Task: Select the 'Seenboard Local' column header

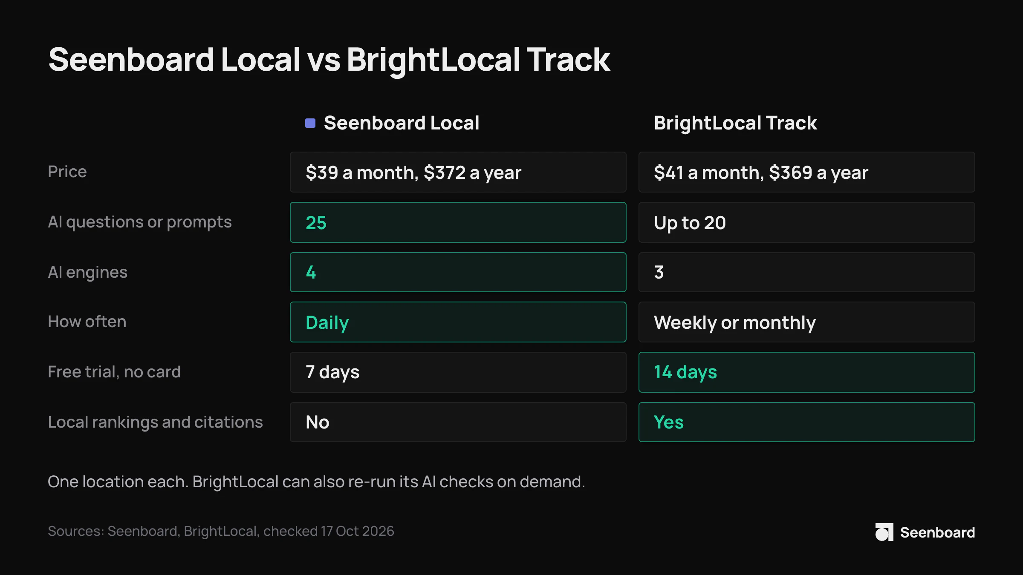Action: point(402,123)
